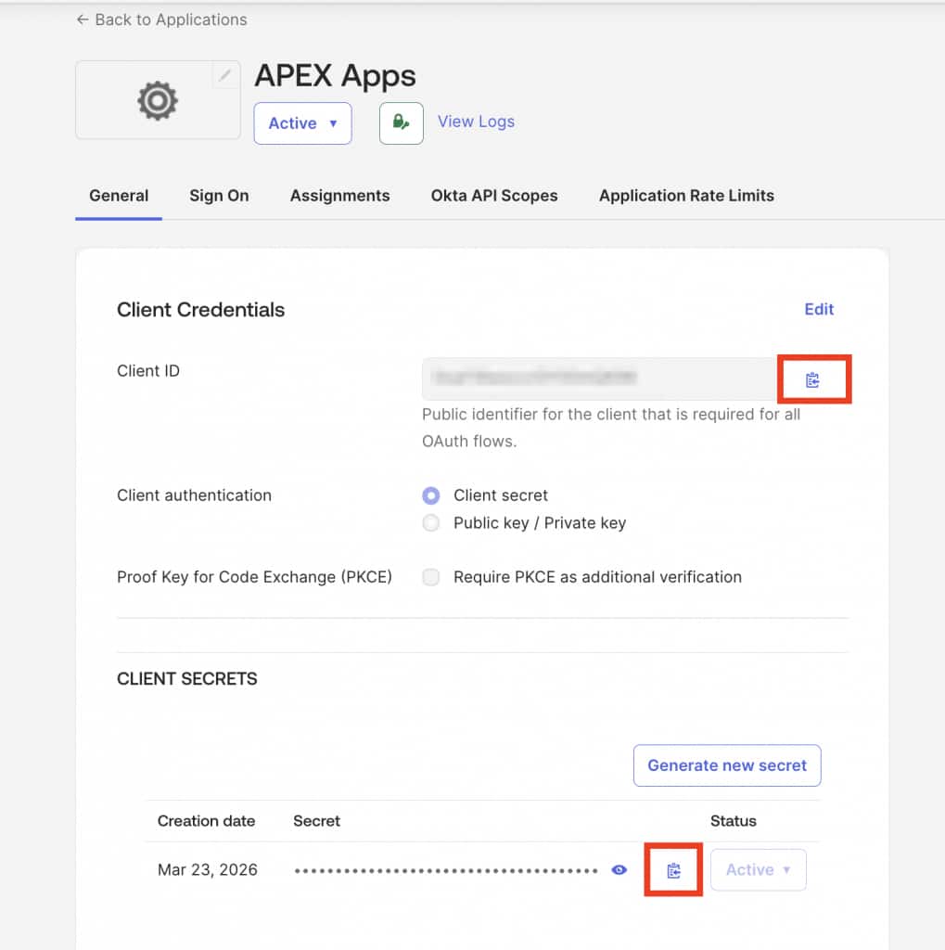The image size is (945, 950).
Task: Click the back arrow beside Back to Applications
Action: (83, 19)
